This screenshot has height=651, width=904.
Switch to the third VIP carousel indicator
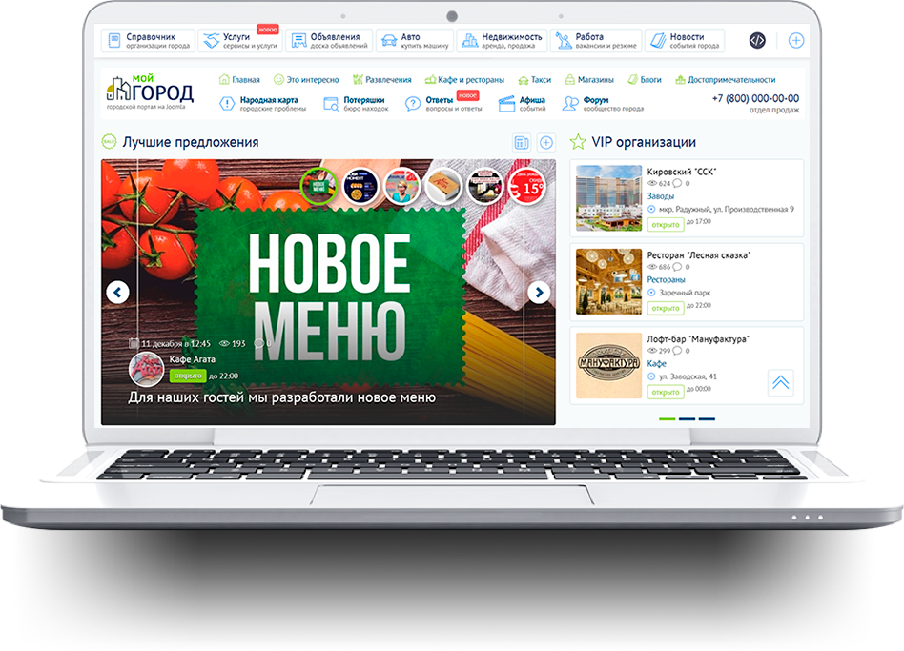coord(707,418)
